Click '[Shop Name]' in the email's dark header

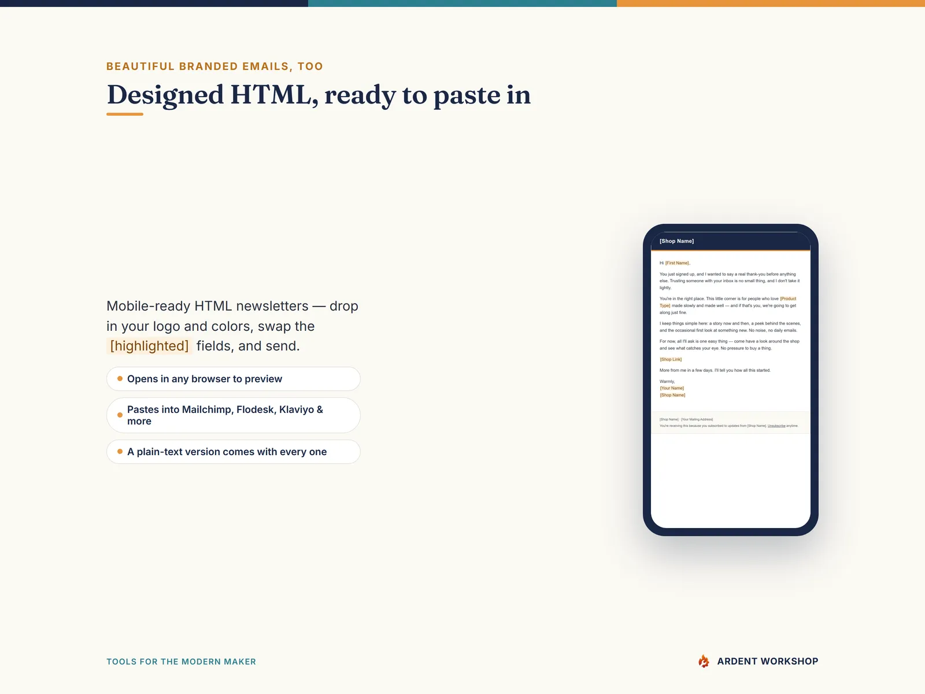(x=676, y=241)
